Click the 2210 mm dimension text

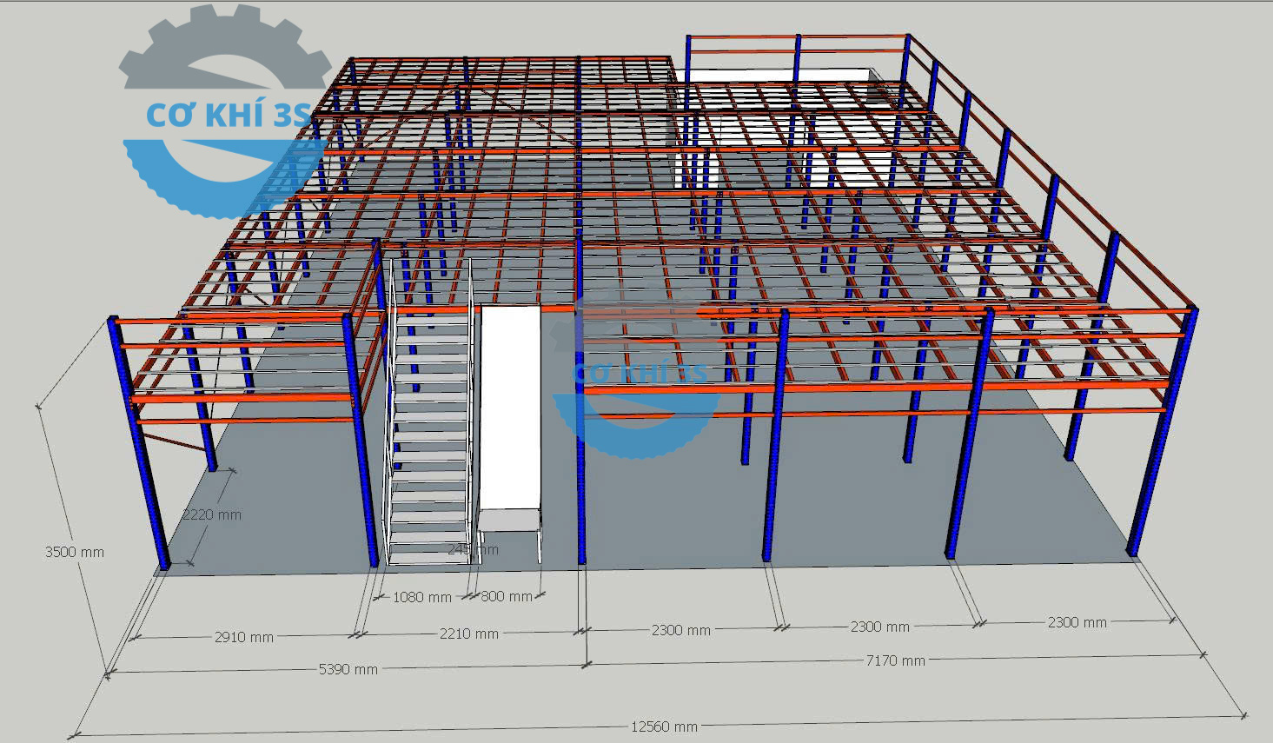tap(469, 634)
